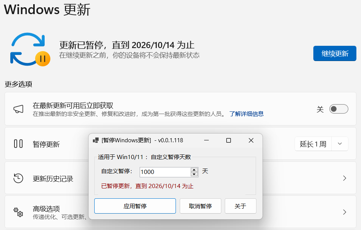This screenshot has height=230, width=361.
Task: Open the 了解详细信息 link
Action: (246, 114)
